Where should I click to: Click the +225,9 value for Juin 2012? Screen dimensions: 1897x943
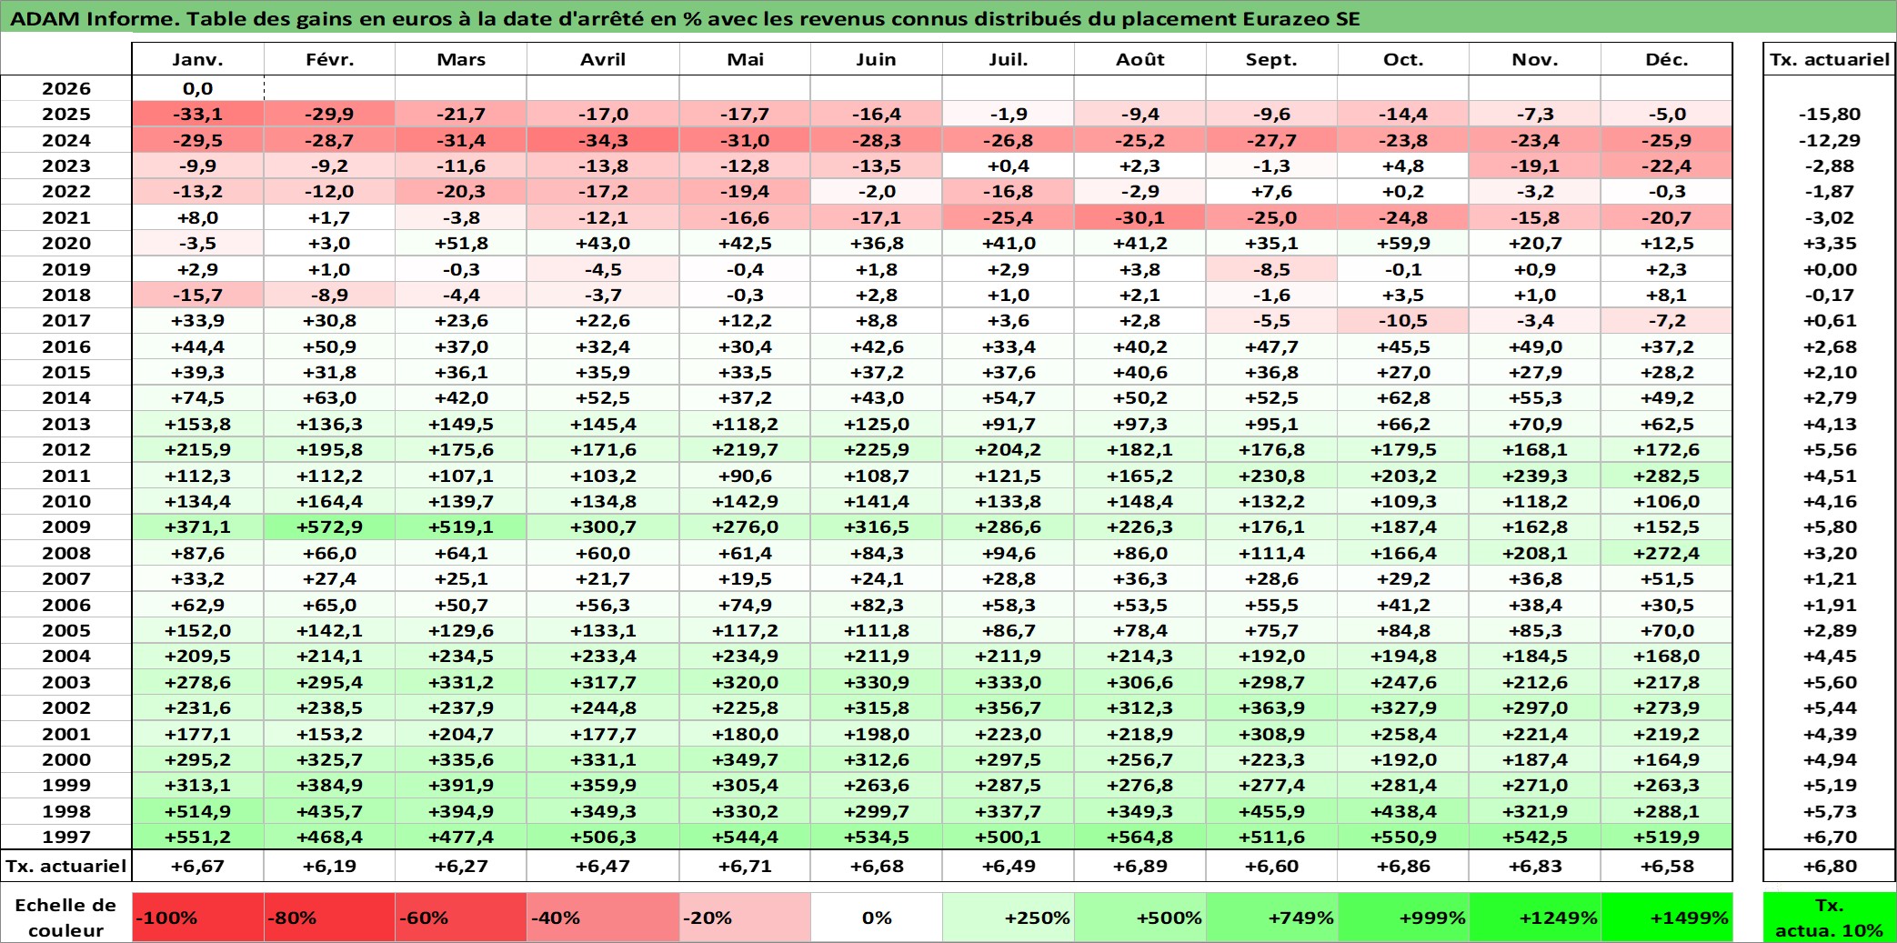click(877, 449)
